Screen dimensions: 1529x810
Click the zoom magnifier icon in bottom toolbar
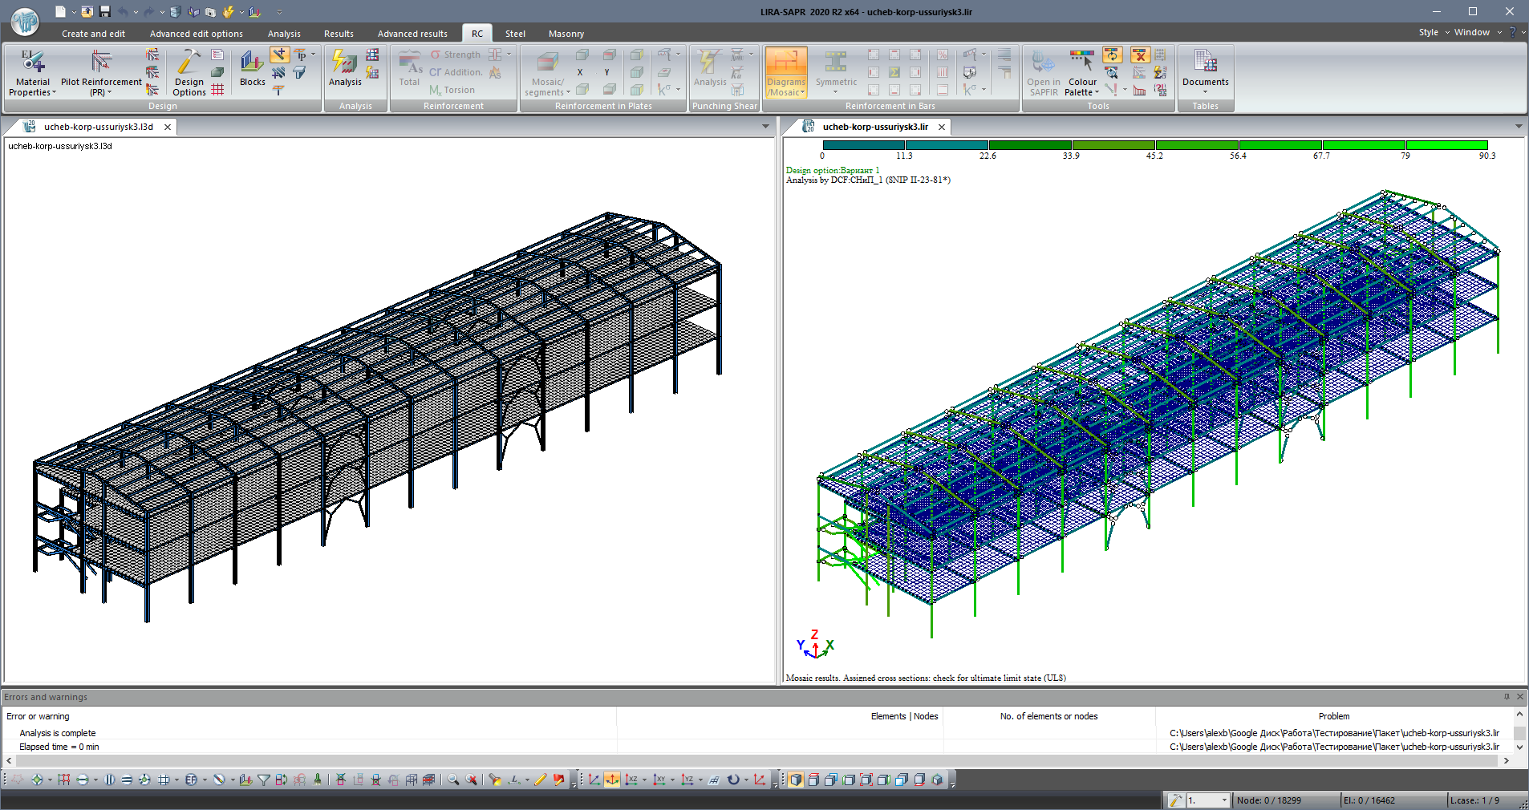pyautogui.click(x=453, y=780)
